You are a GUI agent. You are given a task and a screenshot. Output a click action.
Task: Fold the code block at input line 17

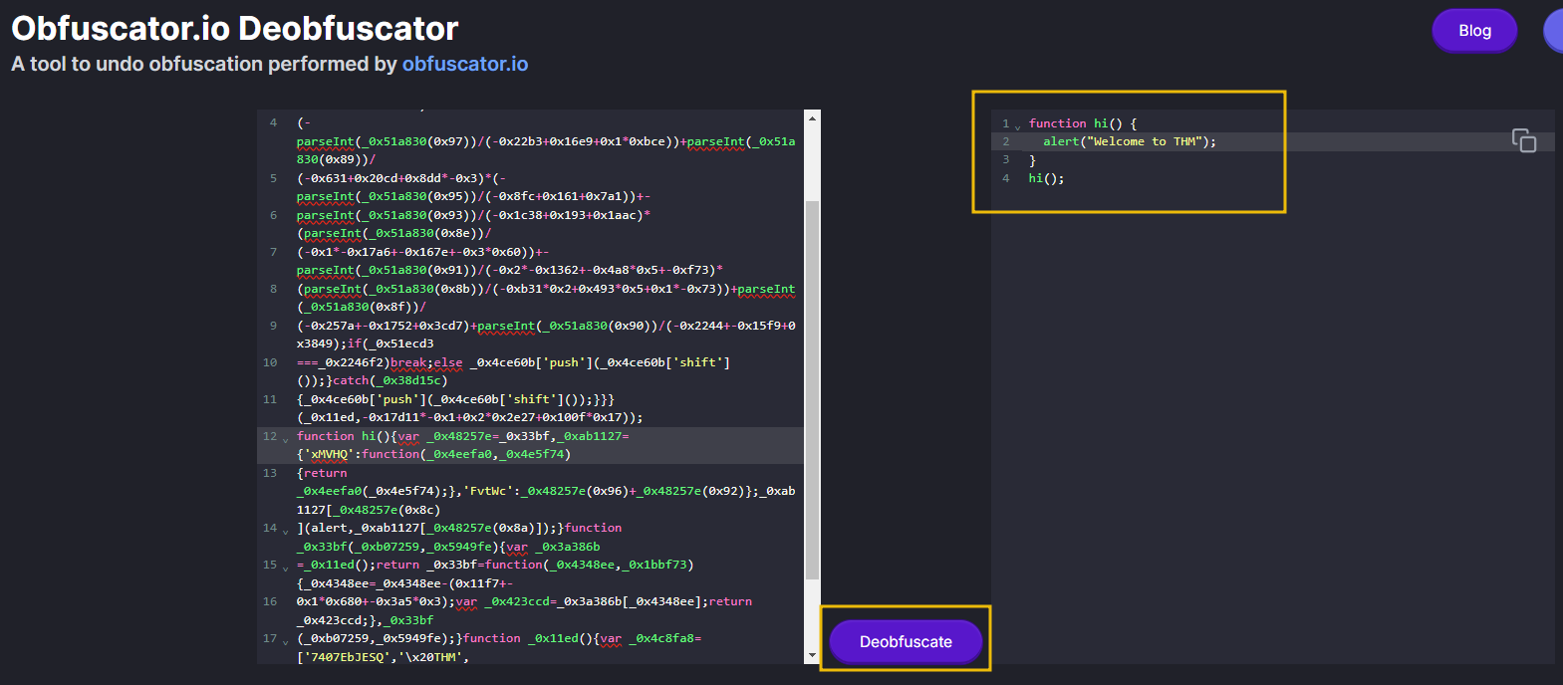click(x=286, y=640)
